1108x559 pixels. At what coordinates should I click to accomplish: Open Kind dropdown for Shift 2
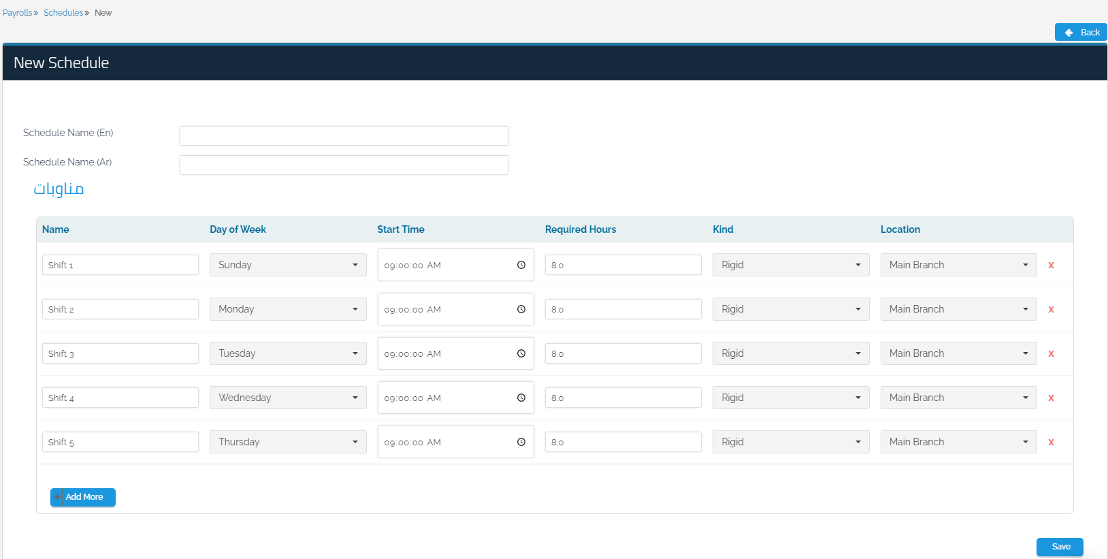pos(791,309)
